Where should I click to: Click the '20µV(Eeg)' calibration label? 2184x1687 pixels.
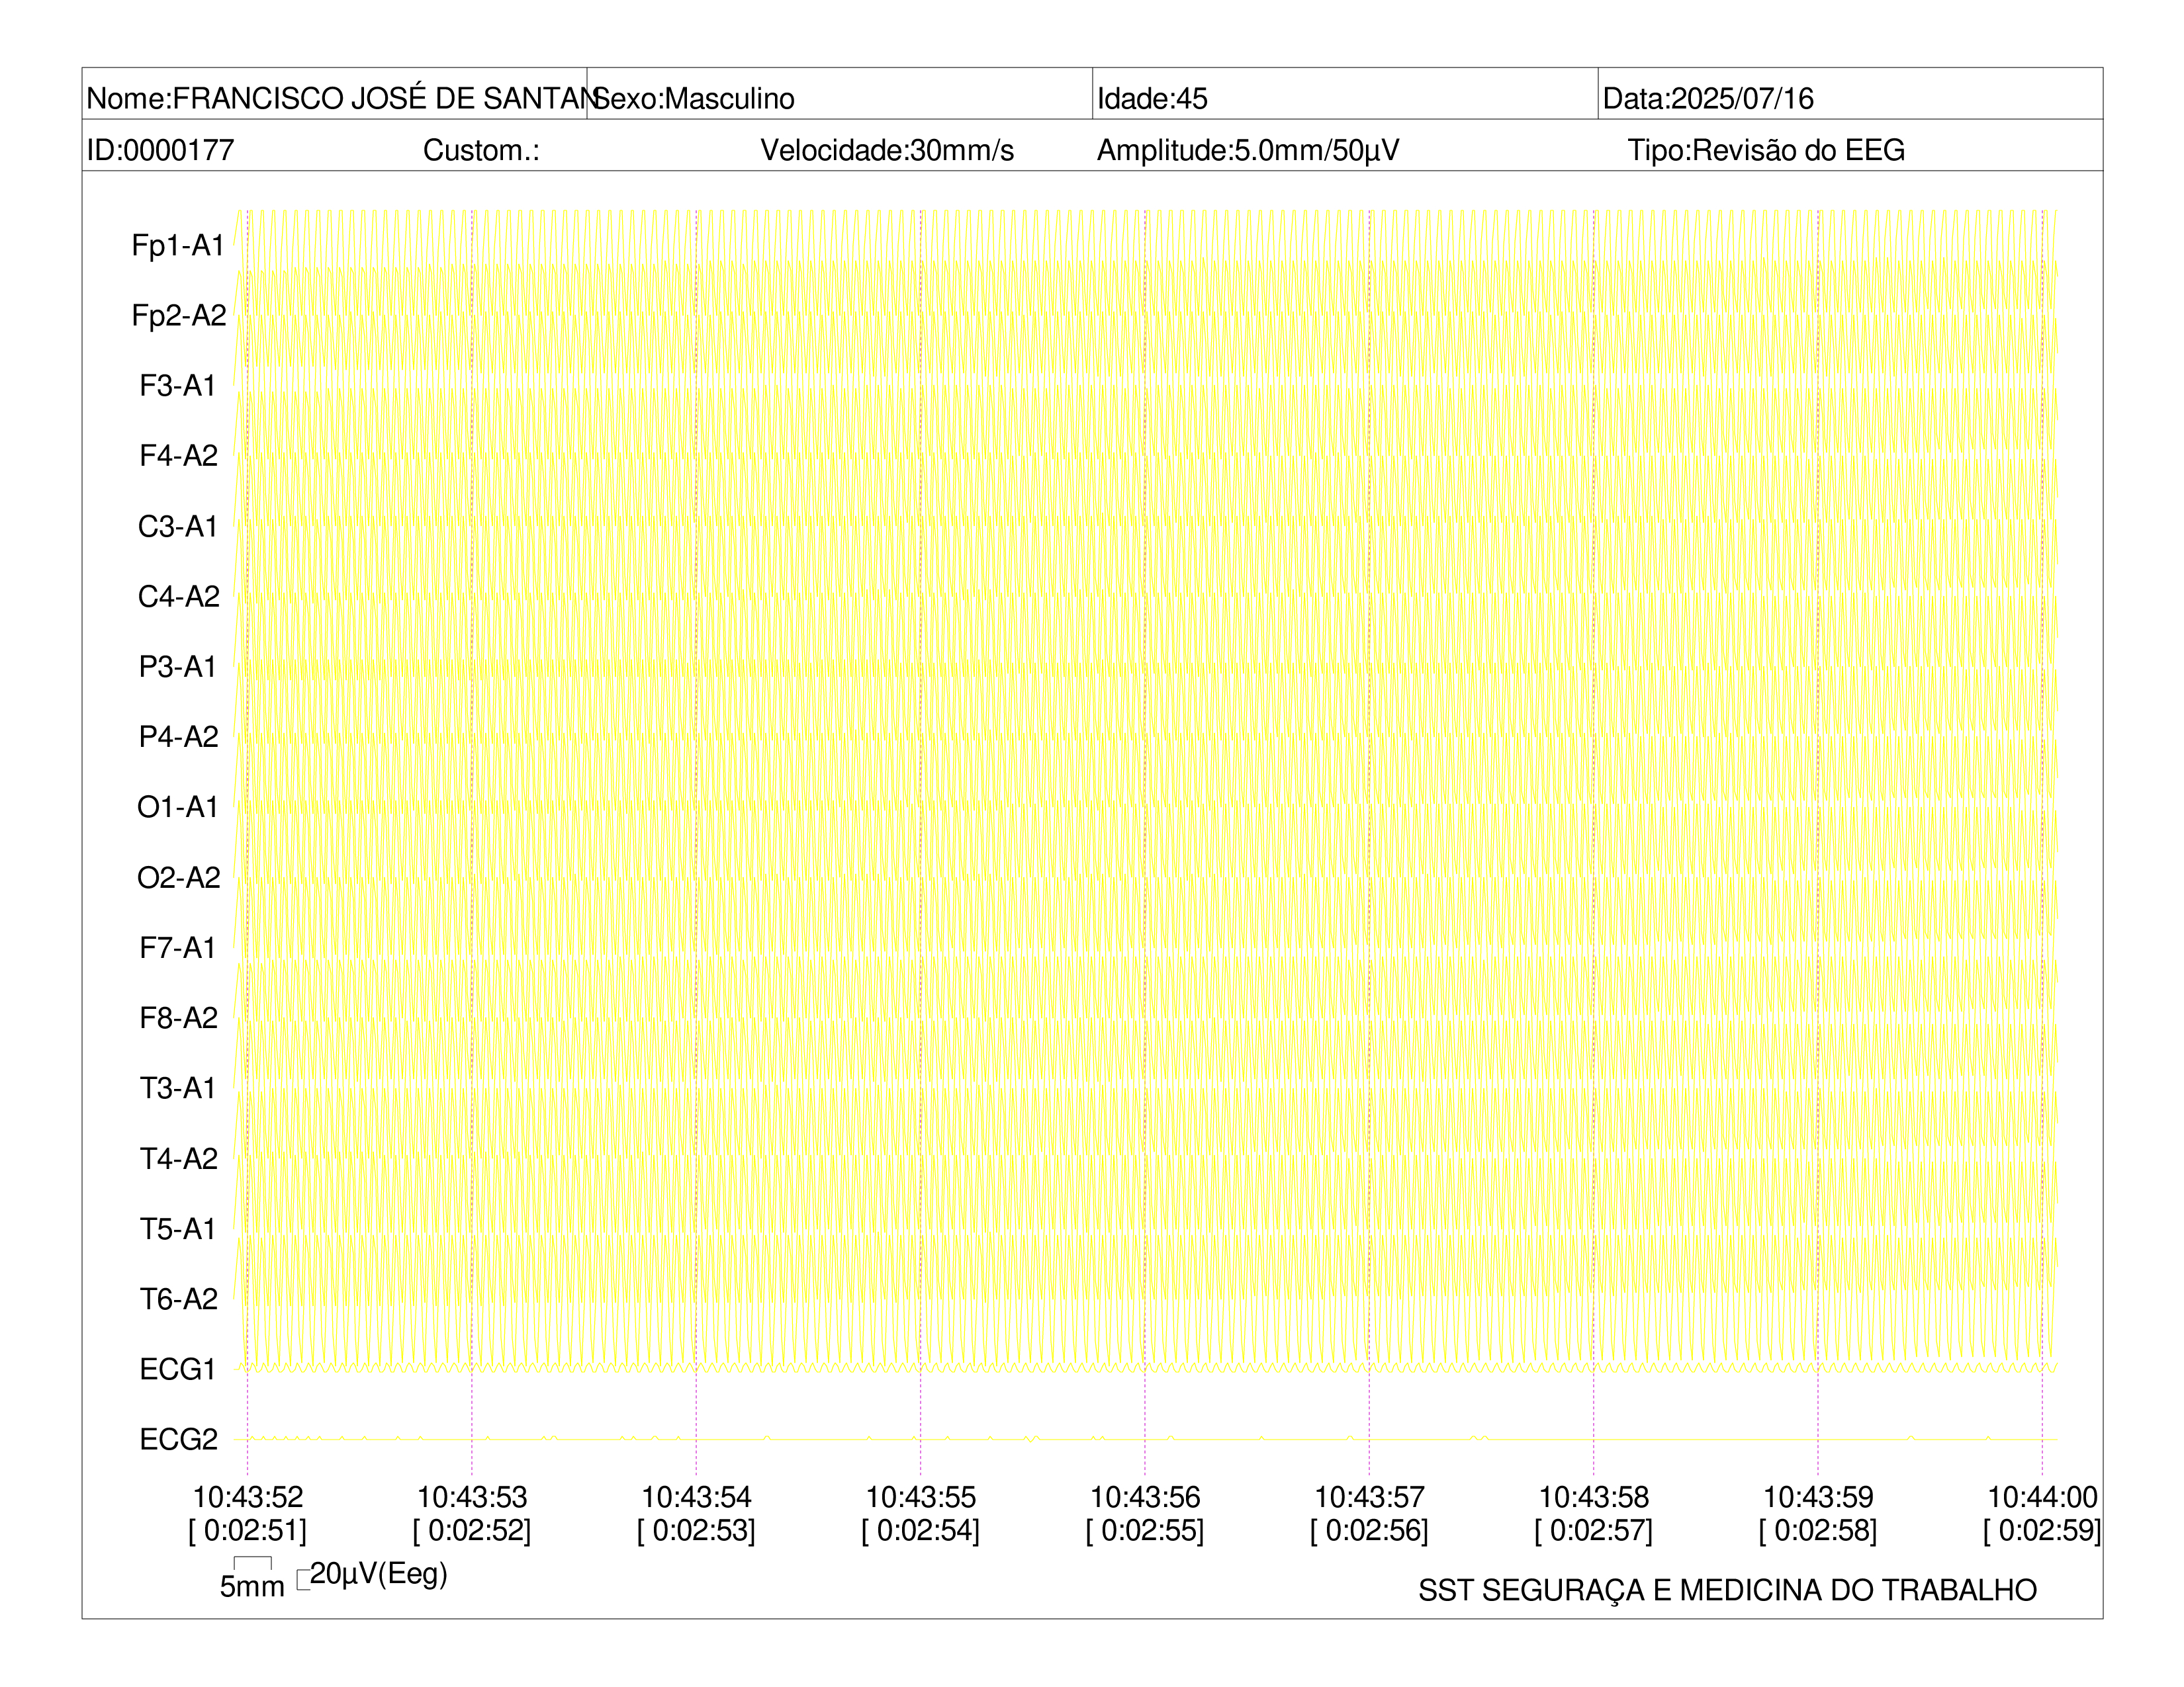tap(379, 1574)
